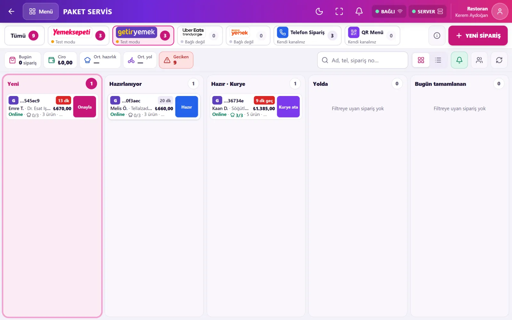Confirm order 545ec9 with Onayla

tap(84, 107)
